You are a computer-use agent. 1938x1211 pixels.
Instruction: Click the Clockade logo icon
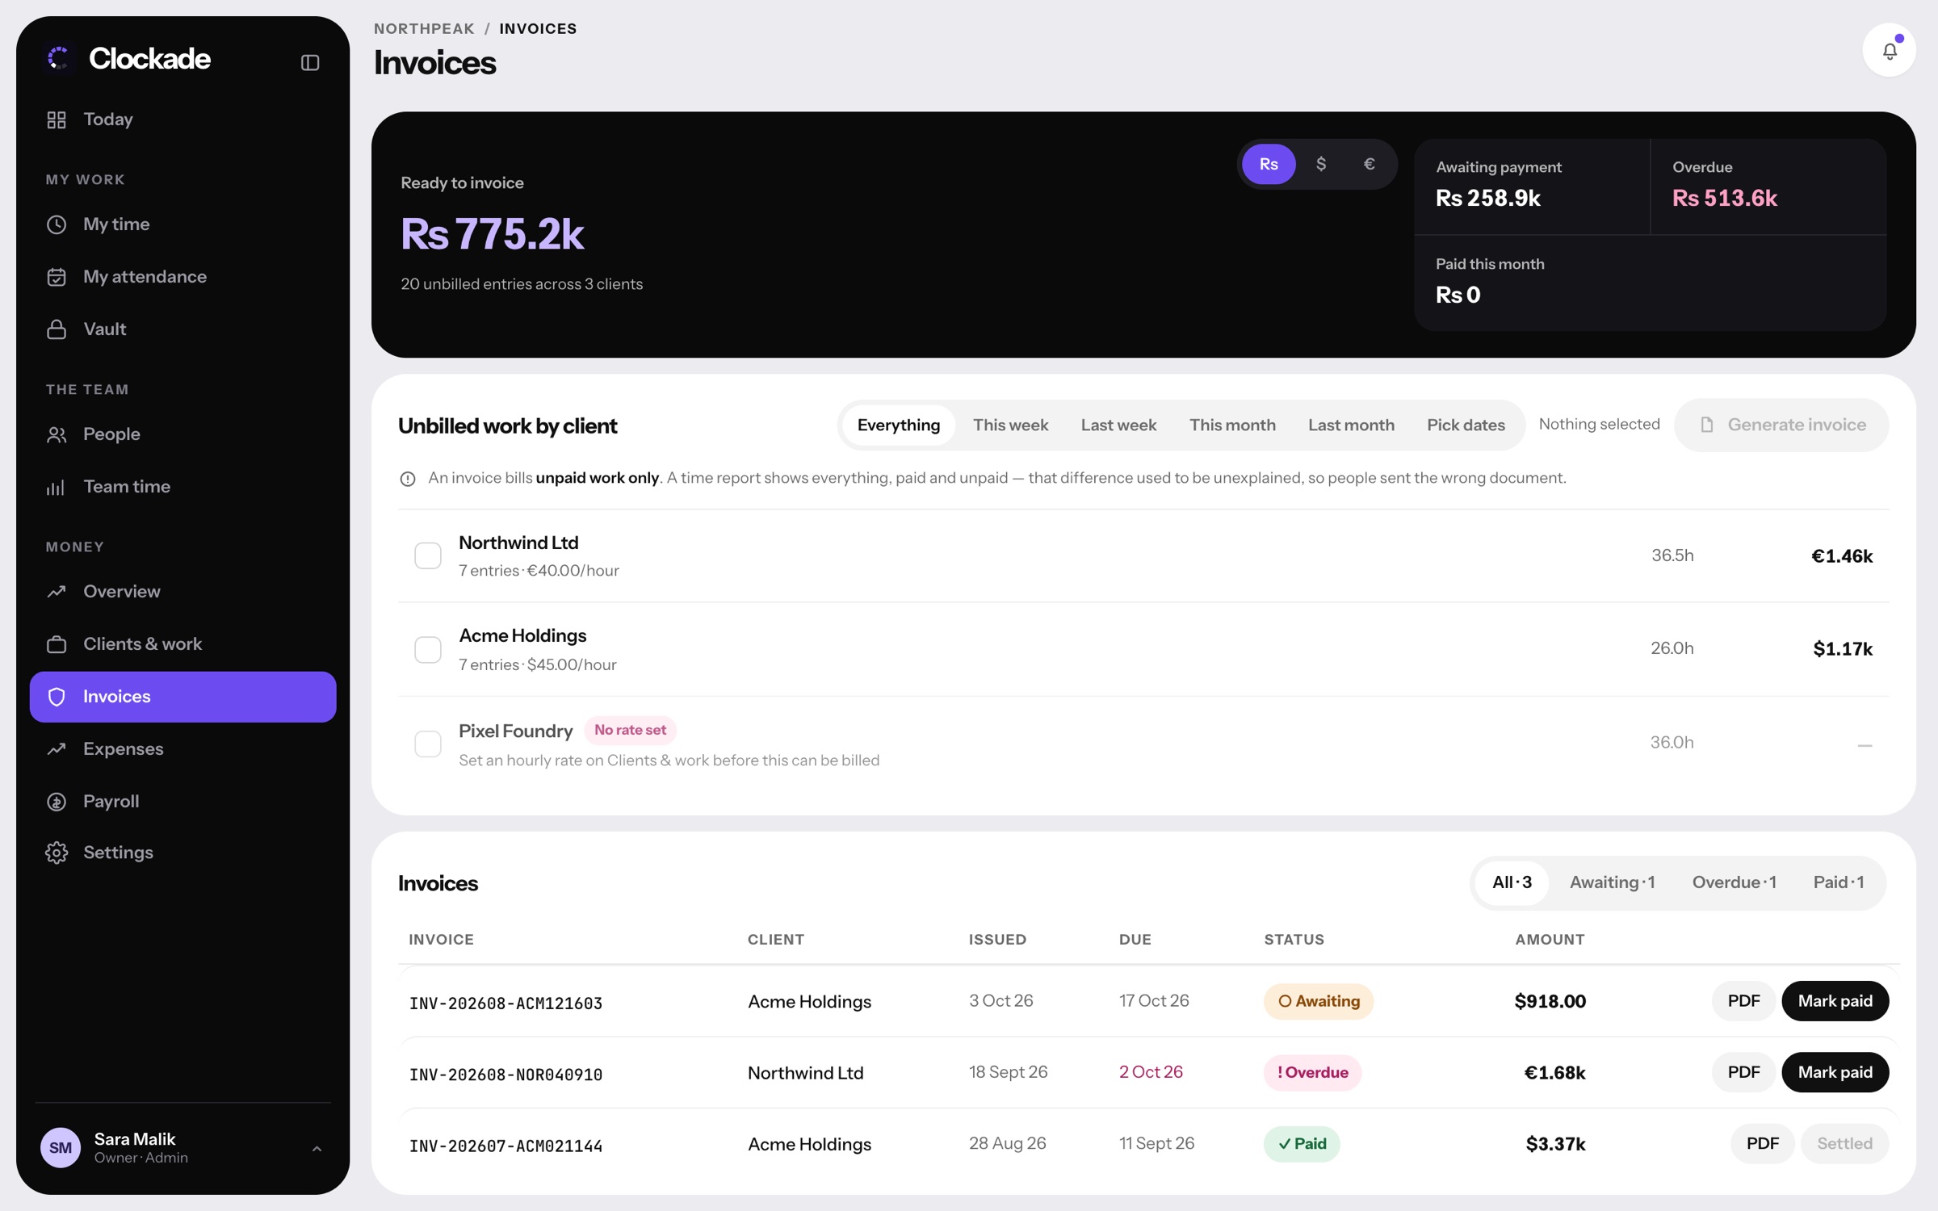[x=59, y=58]
